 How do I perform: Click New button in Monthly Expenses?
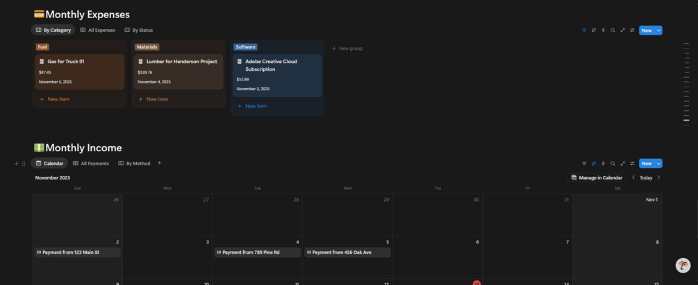[x=647, y=31]
